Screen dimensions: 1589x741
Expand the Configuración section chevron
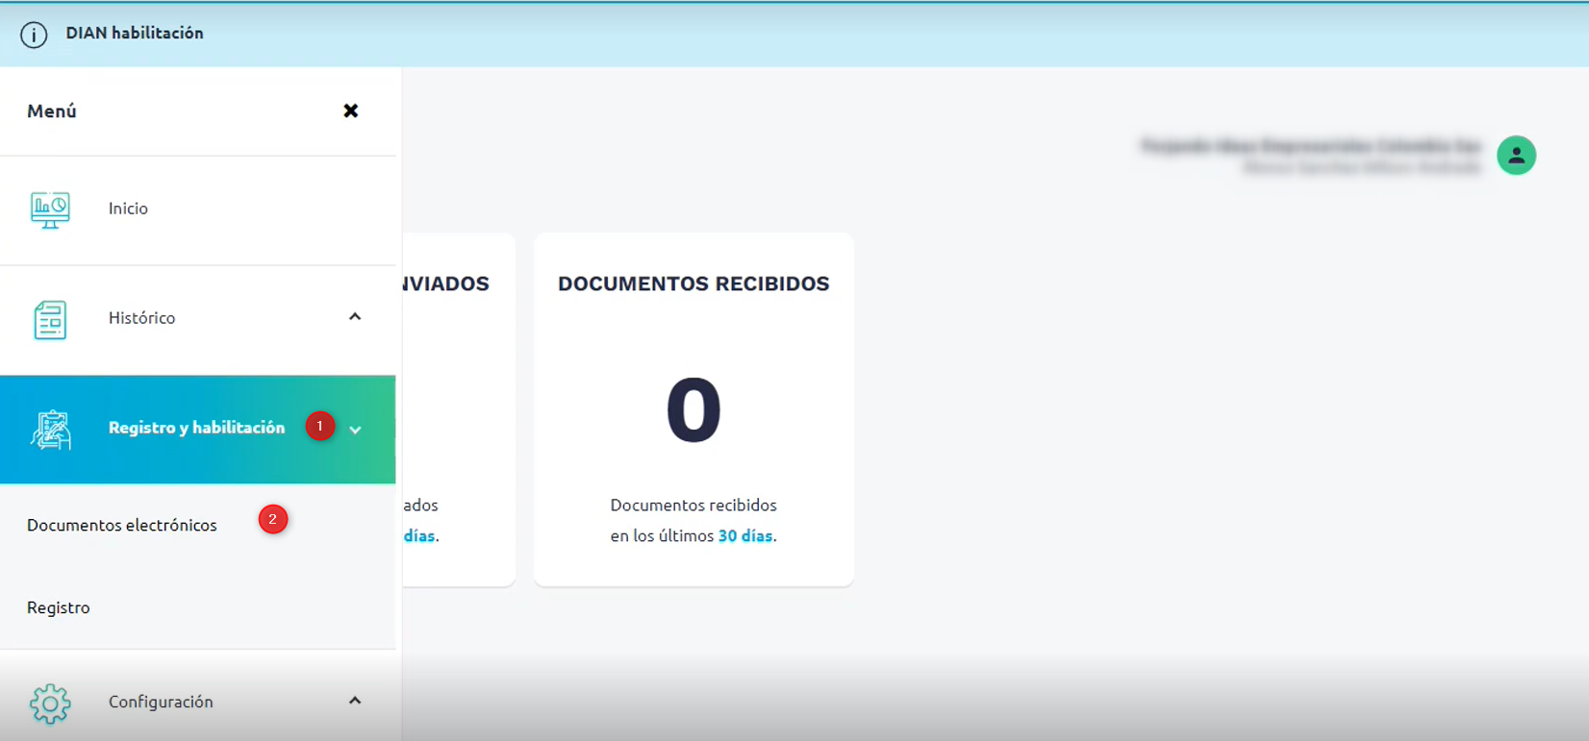coord(355,701)
